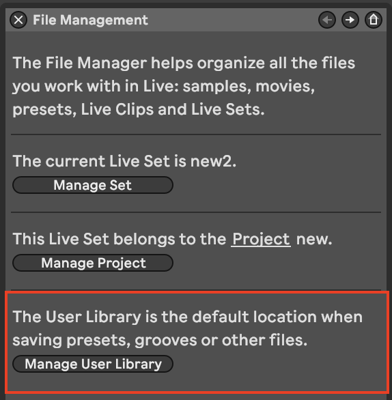The image size is (392, 400).
Task: Open Manage User Library
Action: [93, 364]
